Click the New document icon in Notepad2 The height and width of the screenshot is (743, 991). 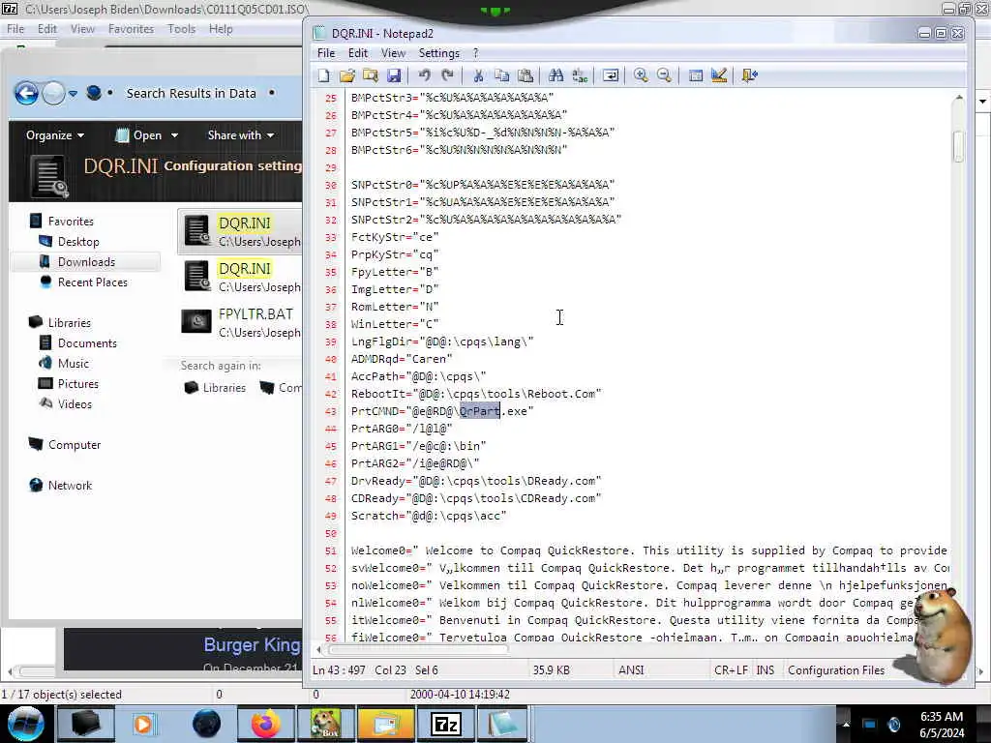[x=323, y=75]
